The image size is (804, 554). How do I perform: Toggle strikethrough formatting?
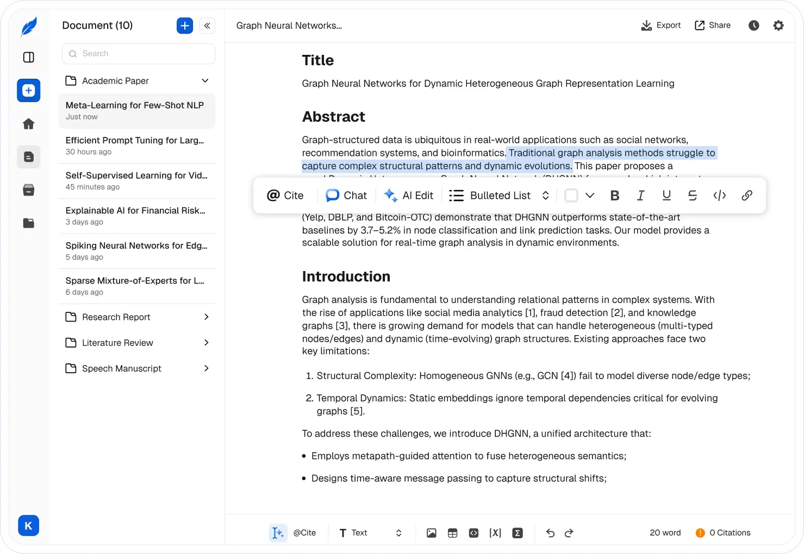(693, 196)
